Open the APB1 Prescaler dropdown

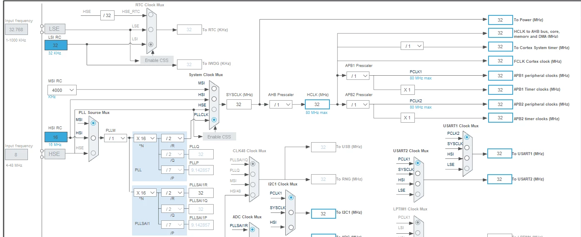tap(358, 76)
